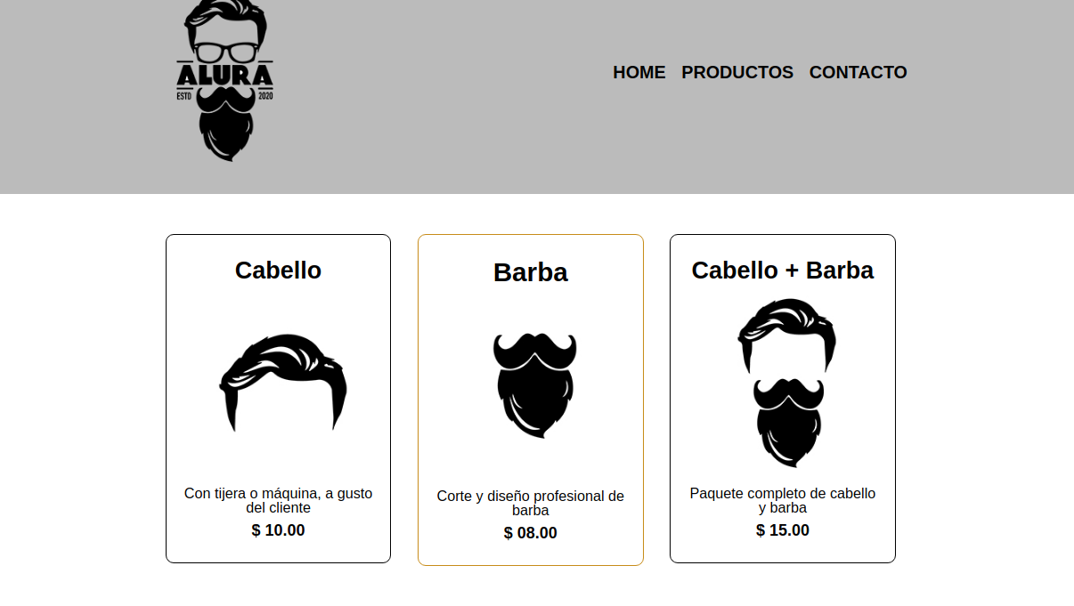1074x606 pixels.
Task: Click the 'Paquete completo de cabello' description
Action: pyautogui.click(x=783, y=501)
